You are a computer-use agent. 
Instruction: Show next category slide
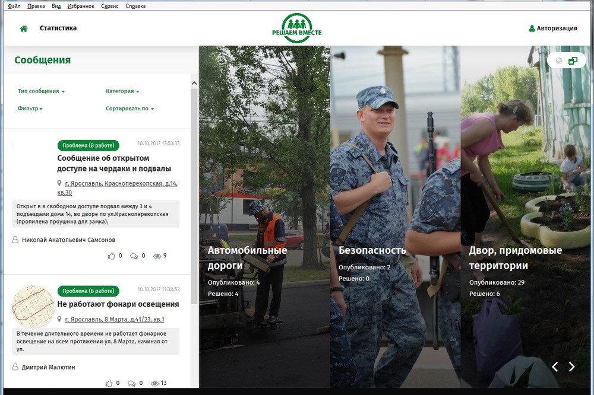pos(571,367)
